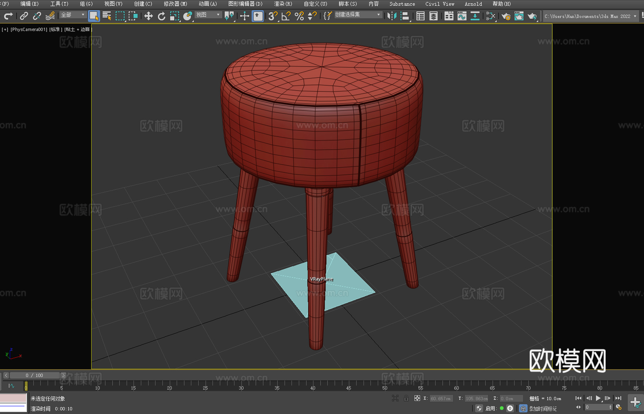Click the 0 / 100 time slider

tap(35, 375)
